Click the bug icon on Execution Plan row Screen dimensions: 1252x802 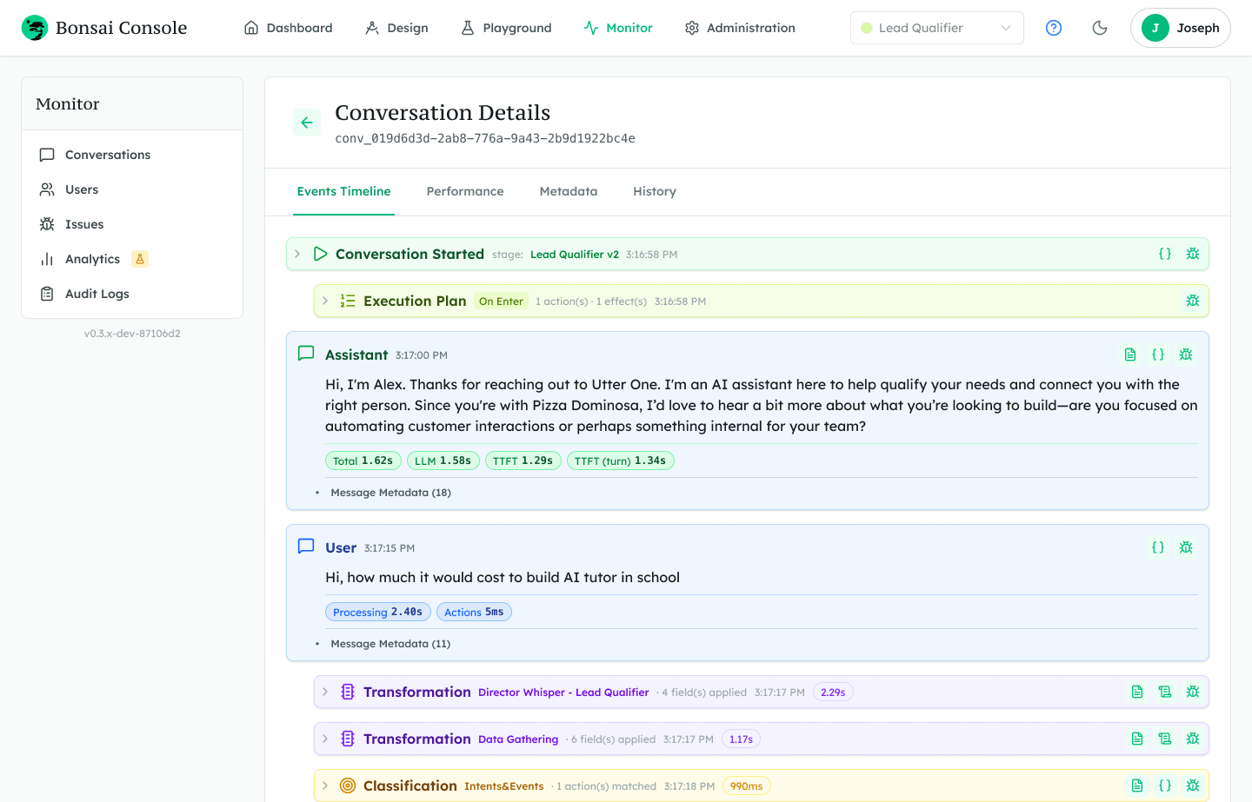pos(1193,301)
